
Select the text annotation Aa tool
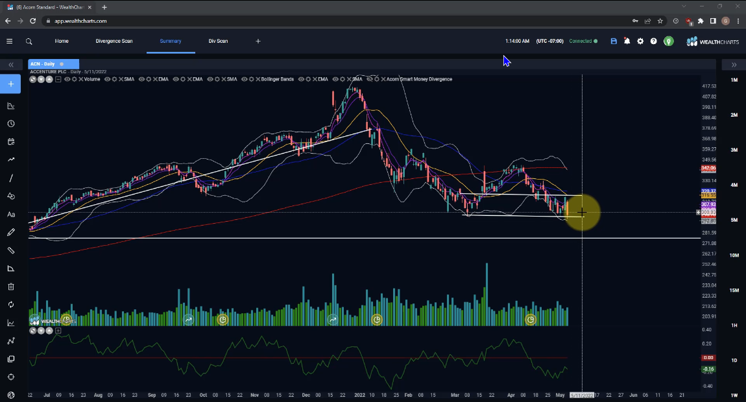[11, 215]
